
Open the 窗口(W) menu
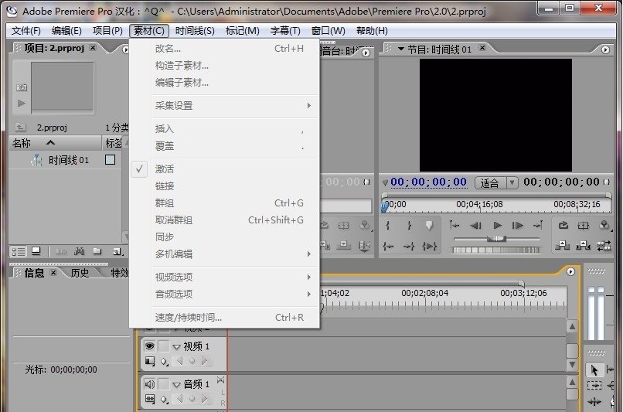click(x=329, y=31)
